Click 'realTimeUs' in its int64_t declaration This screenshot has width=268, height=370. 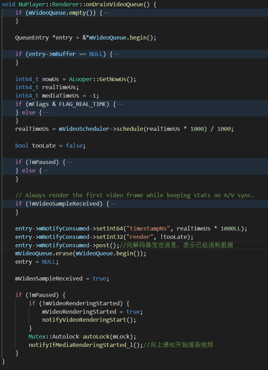[x=59, y=87]
